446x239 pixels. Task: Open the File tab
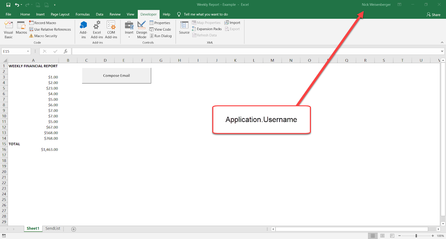8,14
